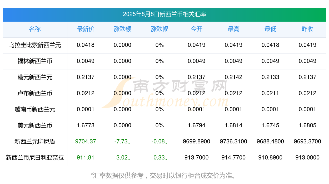Select the row name 卢布新西兰币

(35, 93)
